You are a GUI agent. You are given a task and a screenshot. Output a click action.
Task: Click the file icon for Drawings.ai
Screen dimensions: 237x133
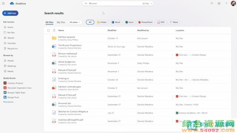click(54, 80)
